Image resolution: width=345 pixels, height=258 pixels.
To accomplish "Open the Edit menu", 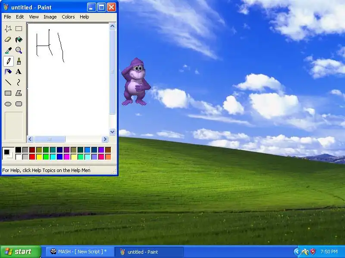I will [x=20, y=17].
